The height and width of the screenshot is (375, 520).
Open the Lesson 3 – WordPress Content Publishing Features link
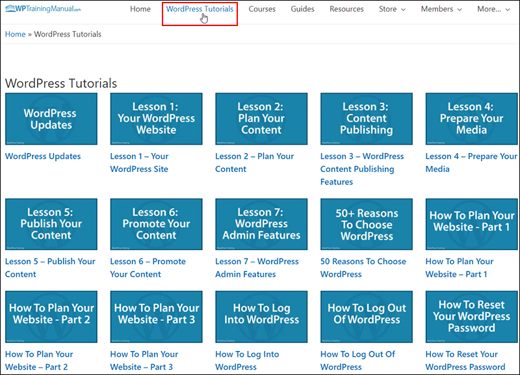pos(362,169)
